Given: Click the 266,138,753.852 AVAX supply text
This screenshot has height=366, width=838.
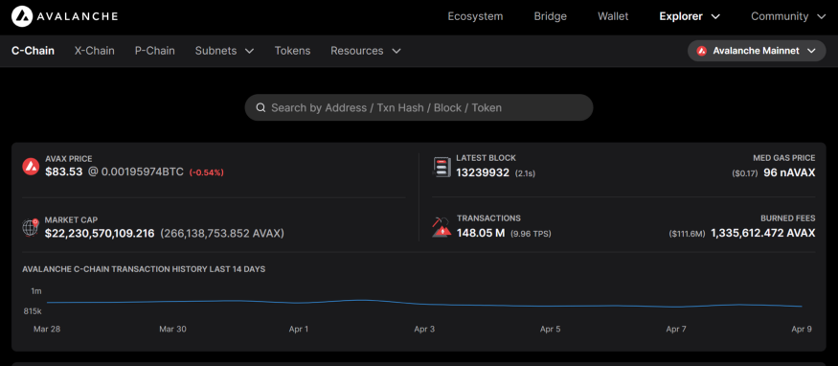Looking at the screenshot, I should (x=222, y=234).
